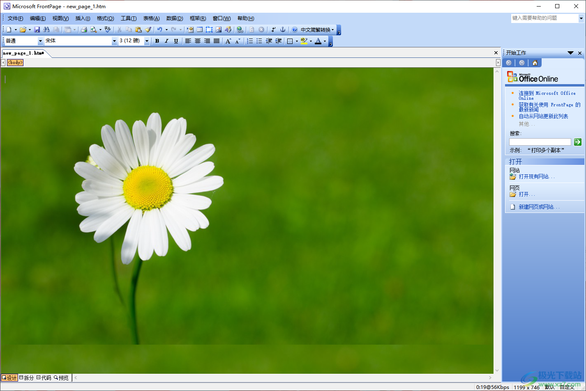Open the font size dropdown showing 3 (12 磅)
The width and height of the screenshot is (586, 391).
pyautogui.click(x=147, y=41)
